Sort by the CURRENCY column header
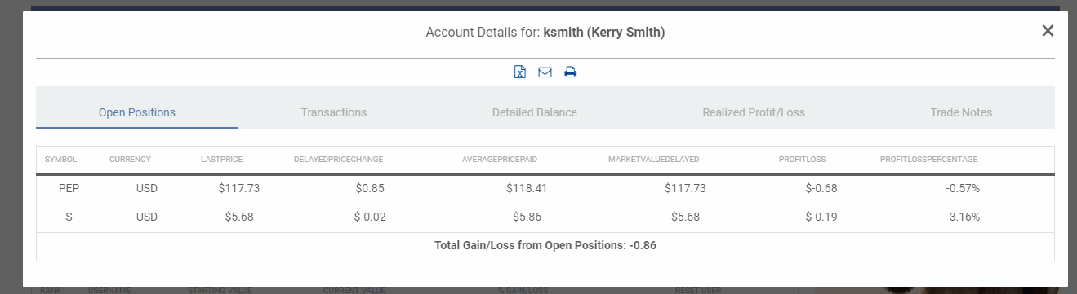 130,160
